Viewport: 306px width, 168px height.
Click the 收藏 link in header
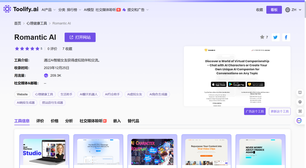pos(260,10)
